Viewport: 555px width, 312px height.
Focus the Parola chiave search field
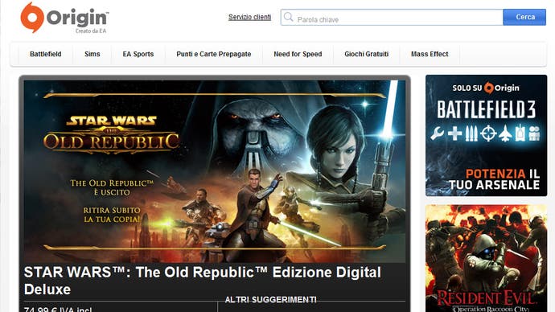(392, 18)
